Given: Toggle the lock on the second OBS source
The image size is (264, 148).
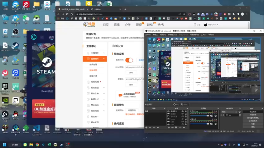Looking at the screenshot, I should tap(186, 114).
